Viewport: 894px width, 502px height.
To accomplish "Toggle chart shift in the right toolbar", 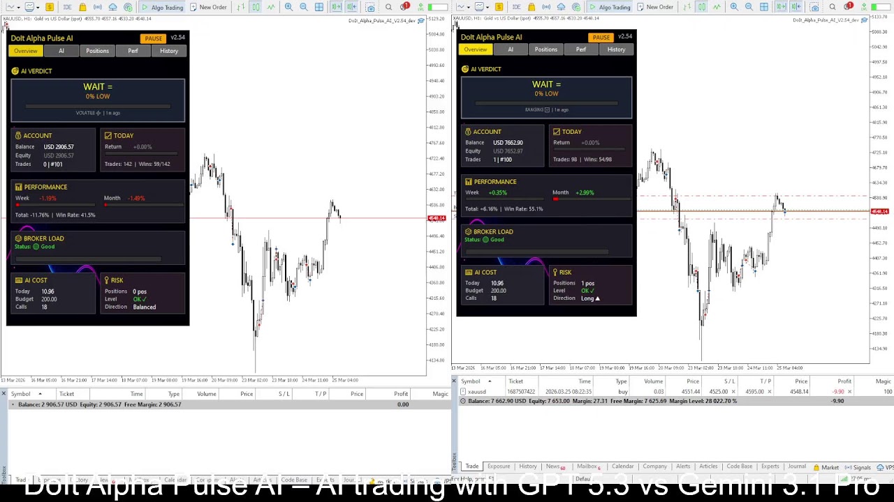I will click(x=796, y=7).
